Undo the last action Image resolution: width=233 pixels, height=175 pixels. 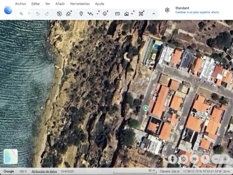tap(38, 14)
